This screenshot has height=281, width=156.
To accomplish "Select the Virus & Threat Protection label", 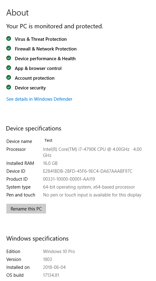I will (x=41, y=39).
